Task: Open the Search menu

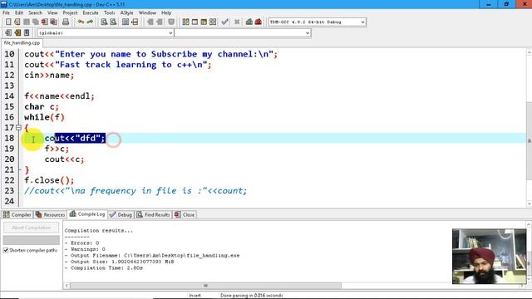Action: 35,13
